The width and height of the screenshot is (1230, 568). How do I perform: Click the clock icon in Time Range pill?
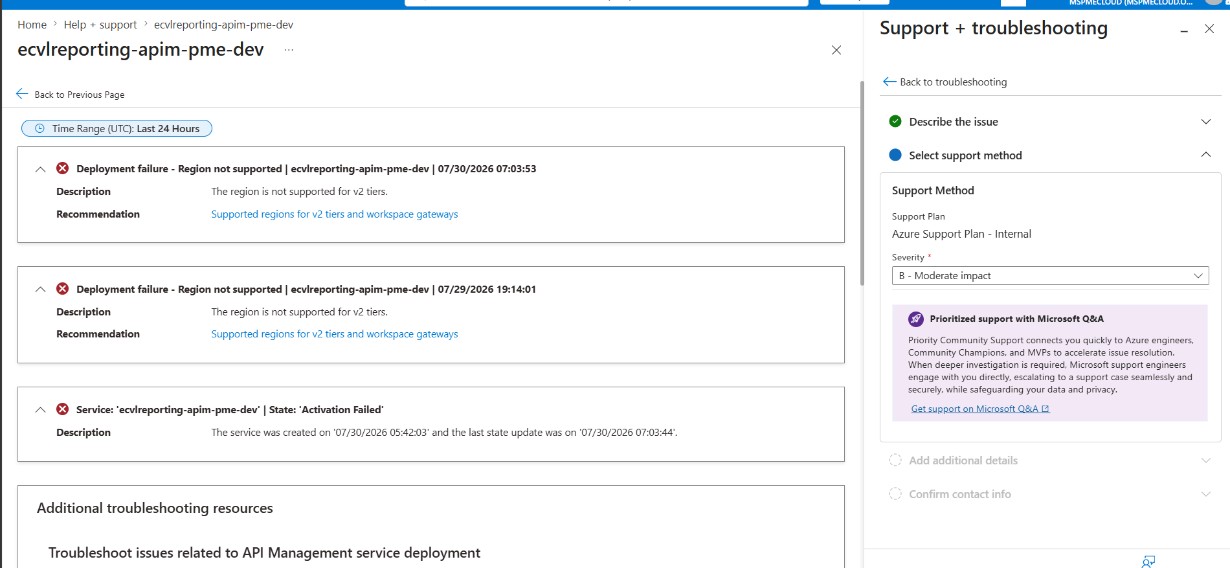pyautogui.click(x=39, y=128)
